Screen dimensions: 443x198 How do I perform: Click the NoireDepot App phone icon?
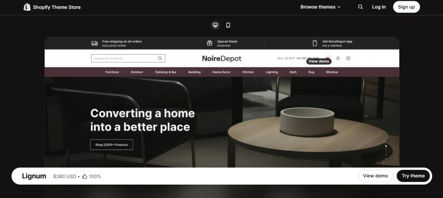coord(315,43)
